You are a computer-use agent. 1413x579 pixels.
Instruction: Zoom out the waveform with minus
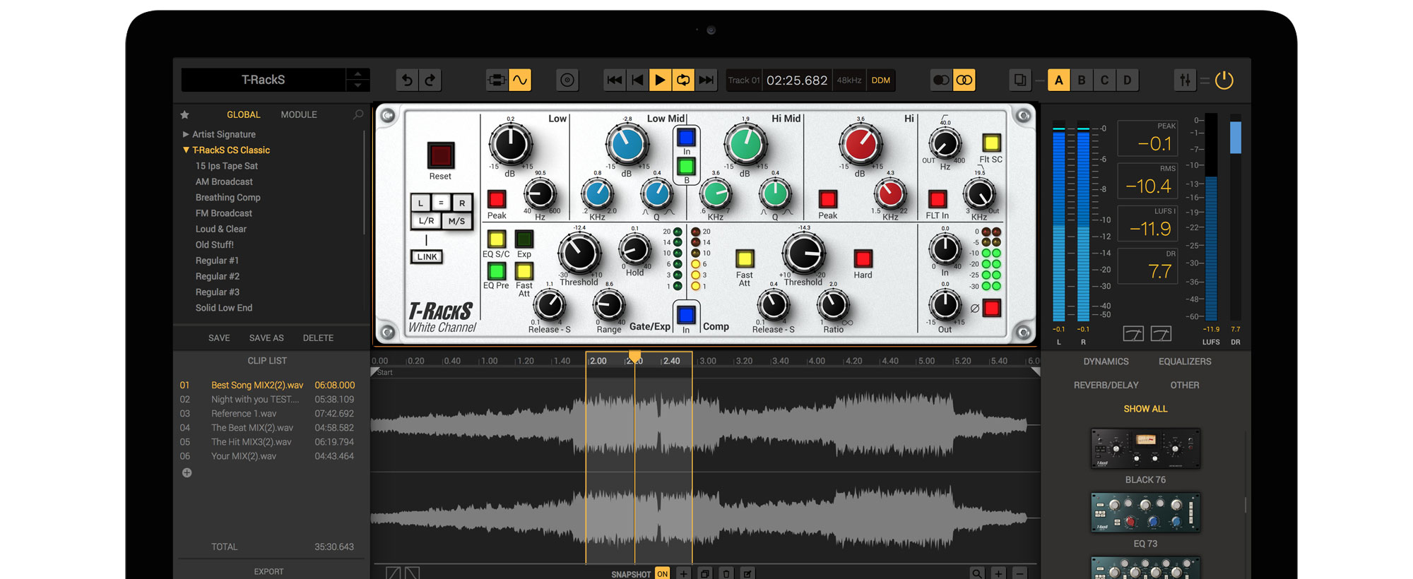(1019, 573)
